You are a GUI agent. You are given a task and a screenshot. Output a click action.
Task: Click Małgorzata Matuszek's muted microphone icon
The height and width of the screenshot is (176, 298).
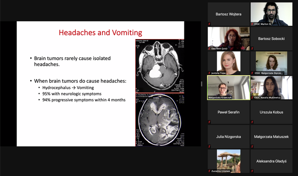point(252,146)
